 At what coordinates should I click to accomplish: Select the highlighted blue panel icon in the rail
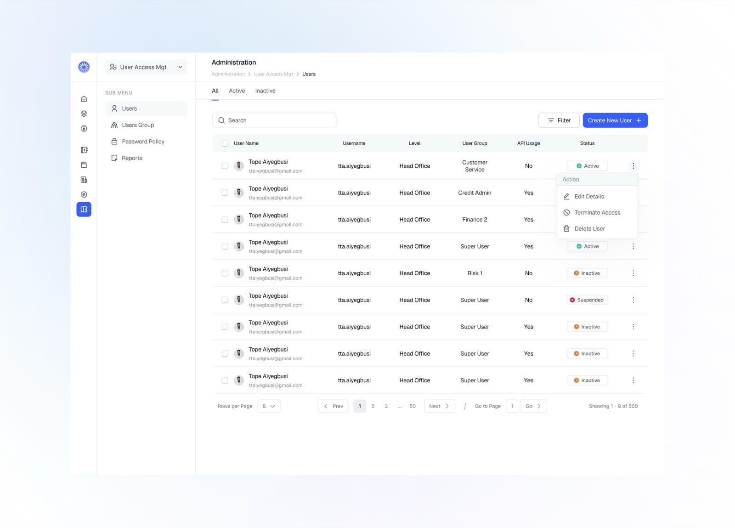tap(84, 210)
